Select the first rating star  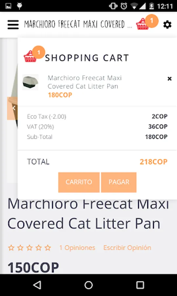(x=11, y=248)
